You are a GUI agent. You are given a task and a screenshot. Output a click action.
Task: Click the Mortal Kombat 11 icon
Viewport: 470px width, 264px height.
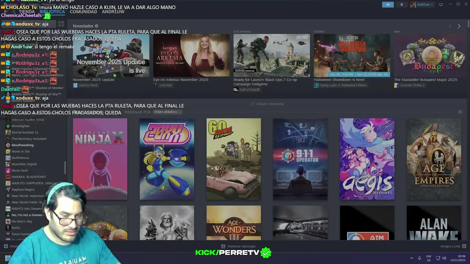click(x=8, y=132)
